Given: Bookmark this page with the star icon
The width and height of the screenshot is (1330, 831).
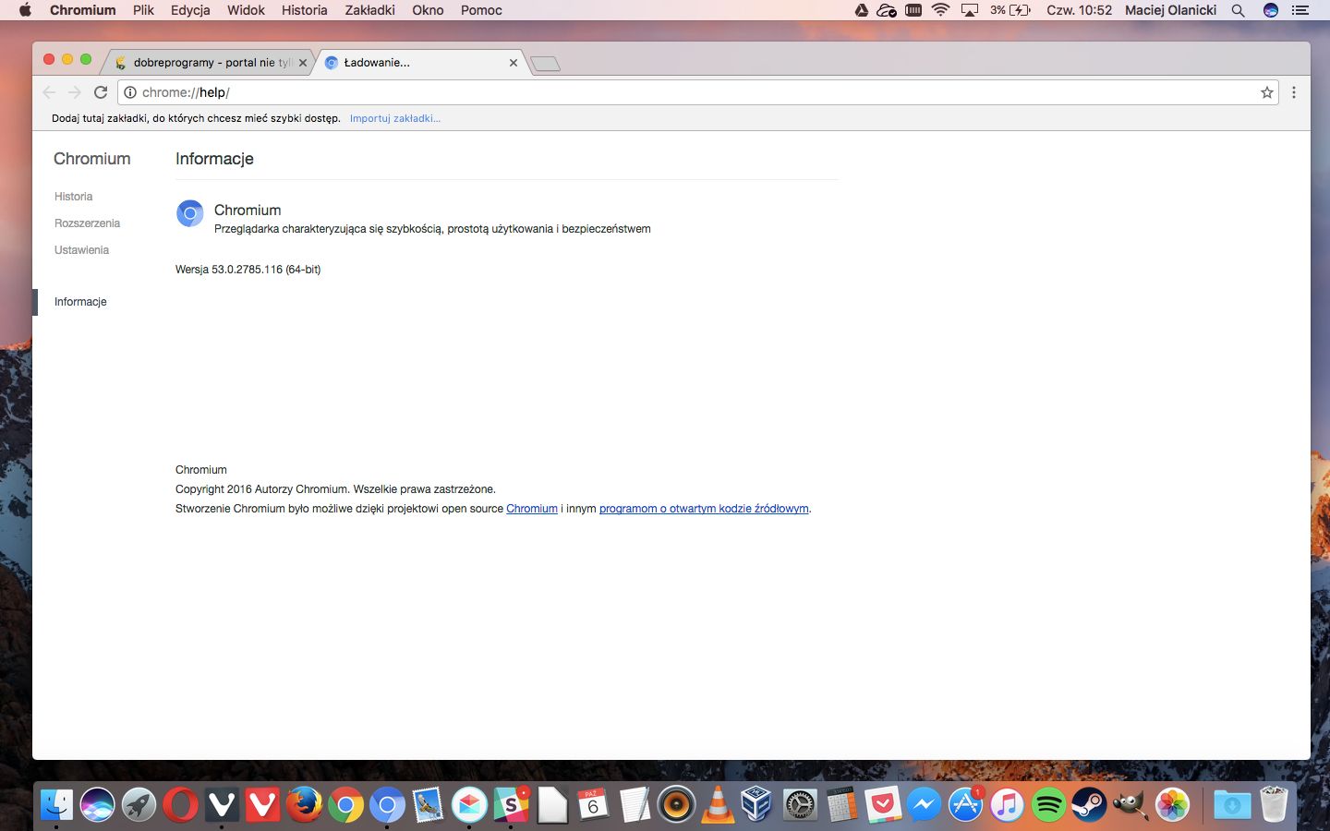Looking at the screenshot, I should [1267, 92].
